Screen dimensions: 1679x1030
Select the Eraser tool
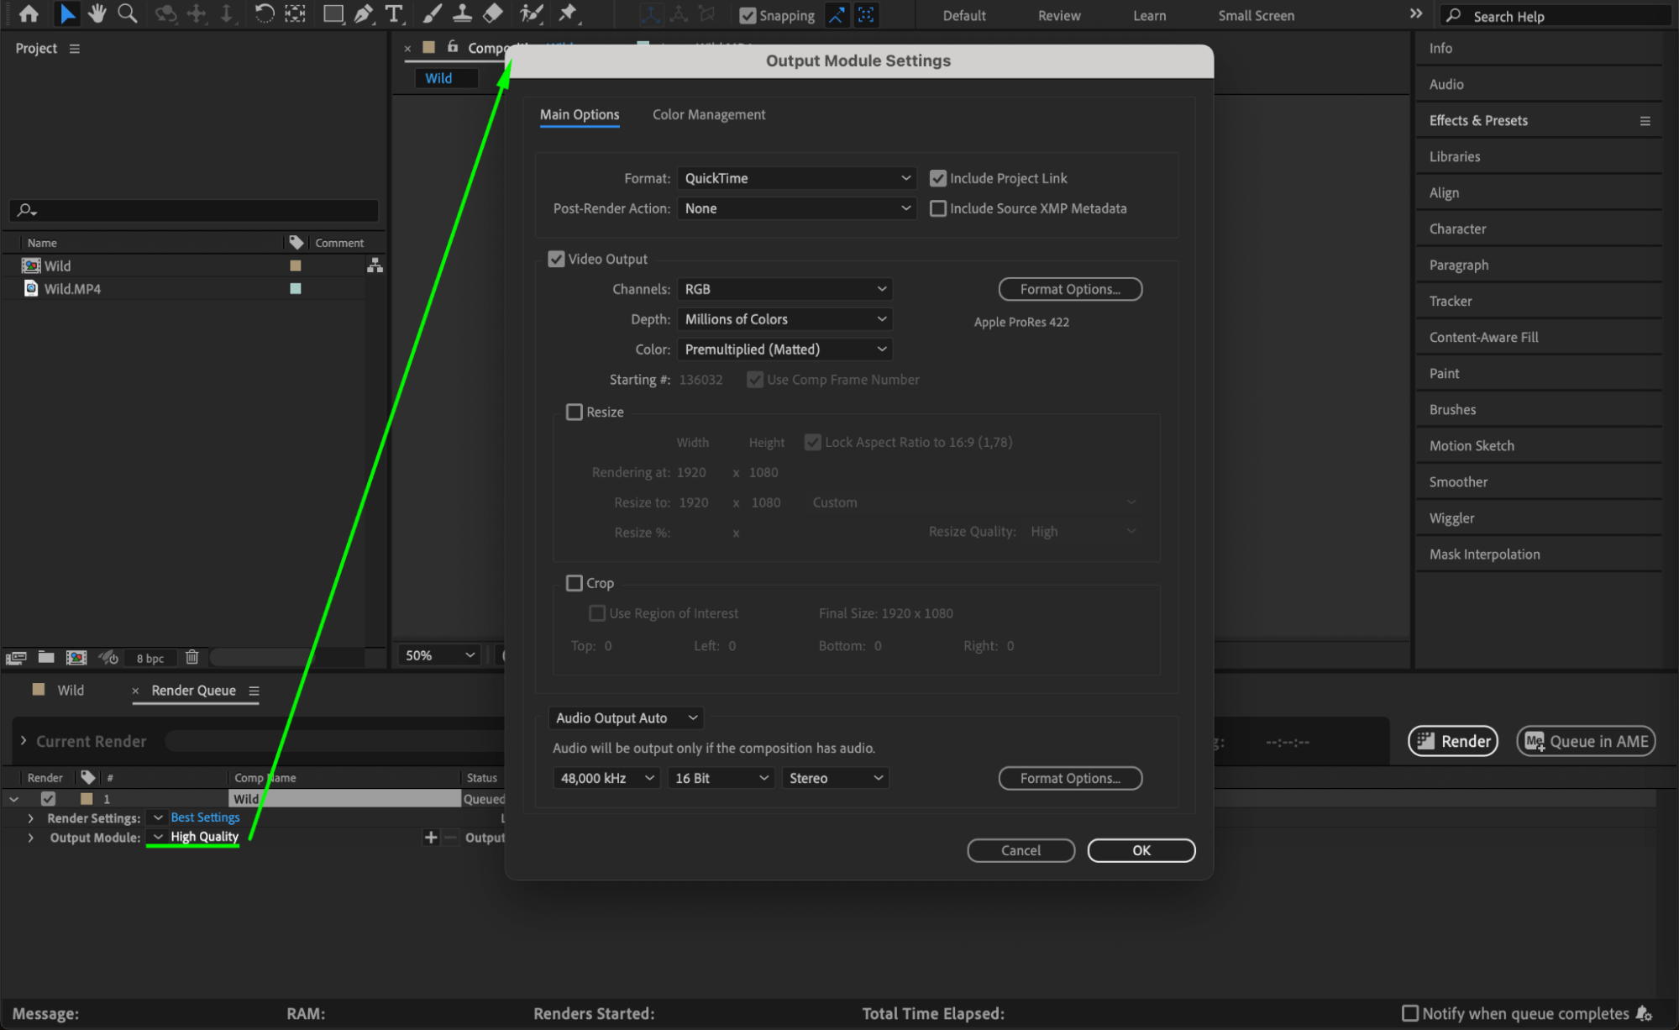point(493,13)
